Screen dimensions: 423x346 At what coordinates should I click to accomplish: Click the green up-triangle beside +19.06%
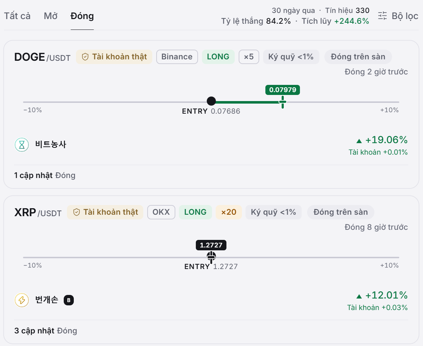[x=359, y=141]
